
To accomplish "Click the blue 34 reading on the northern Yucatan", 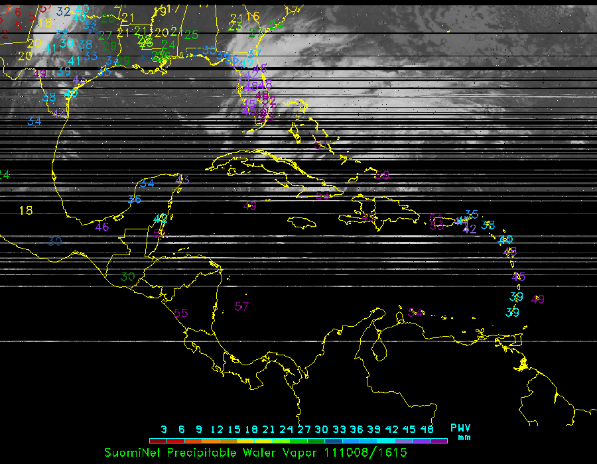I will point(147,183).
